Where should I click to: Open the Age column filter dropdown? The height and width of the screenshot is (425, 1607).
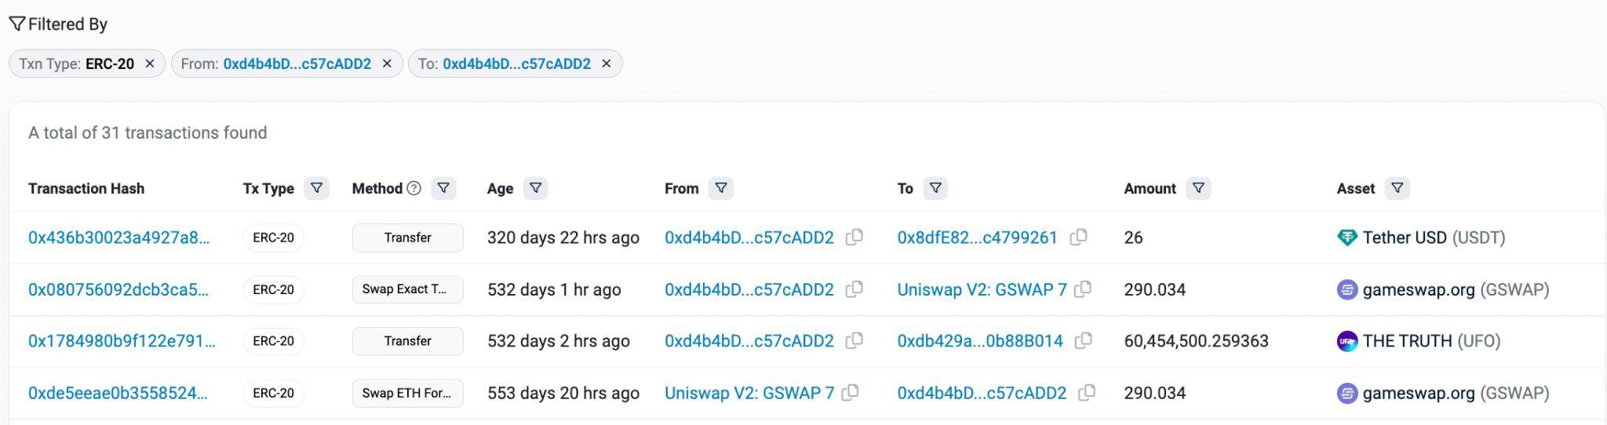click(535, 188)
